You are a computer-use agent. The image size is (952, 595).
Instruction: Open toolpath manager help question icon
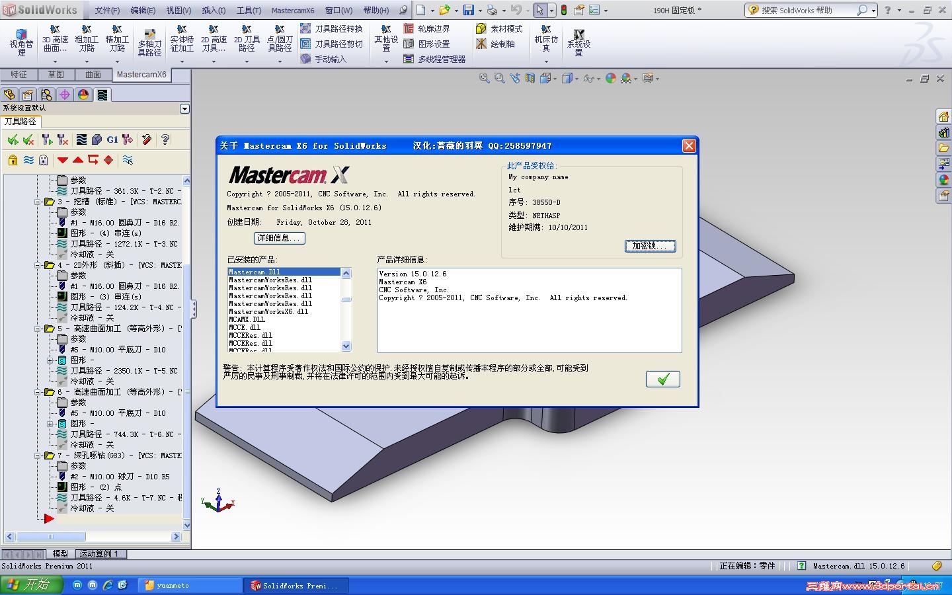tap(165, 139)
